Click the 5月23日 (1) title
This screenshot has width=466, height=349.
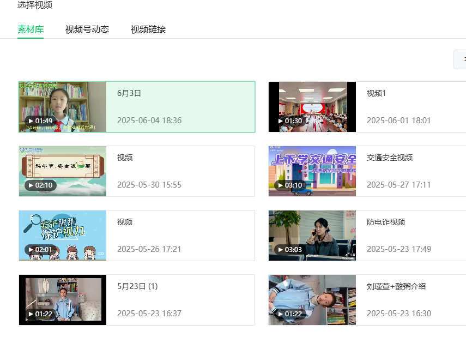[137, 286]
